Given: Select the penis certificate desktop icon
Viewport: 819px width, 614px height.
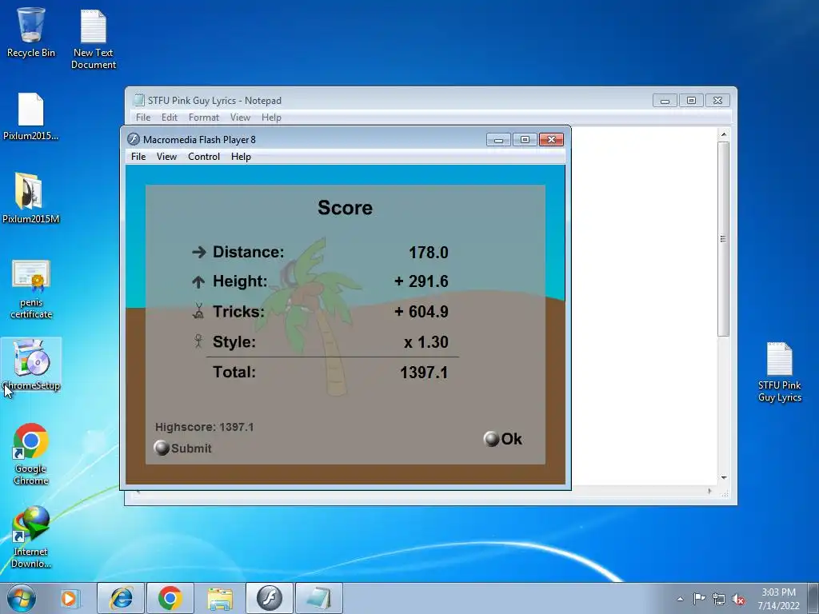Looking at the screenshot, I should click(x=31, y=289).
